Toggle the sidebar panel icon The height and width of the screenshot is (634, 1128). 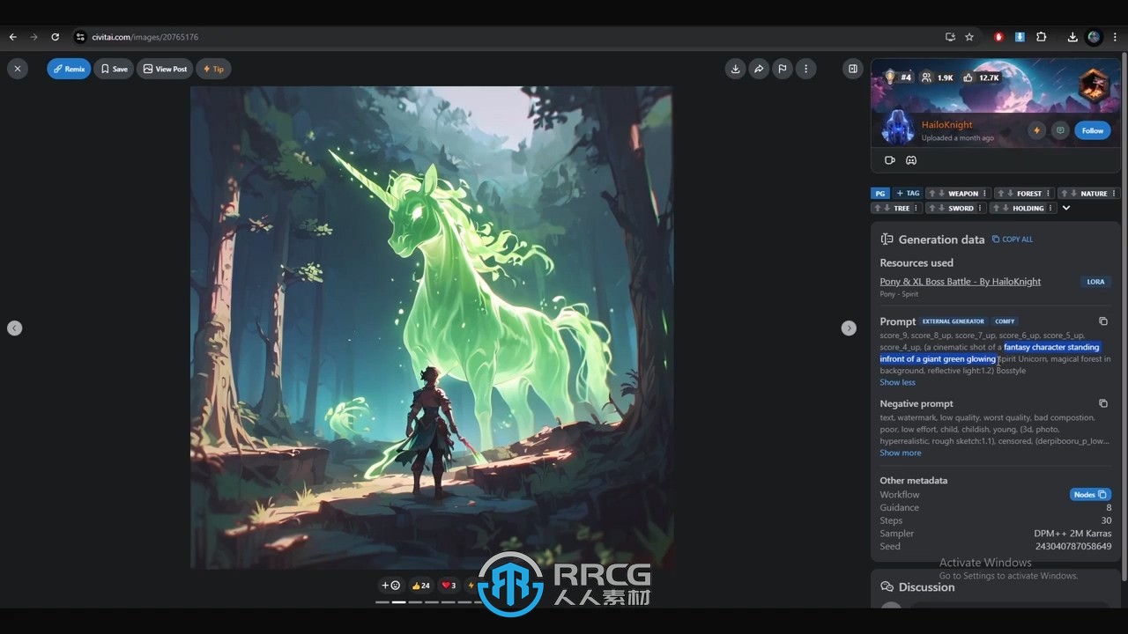[852, 69]
